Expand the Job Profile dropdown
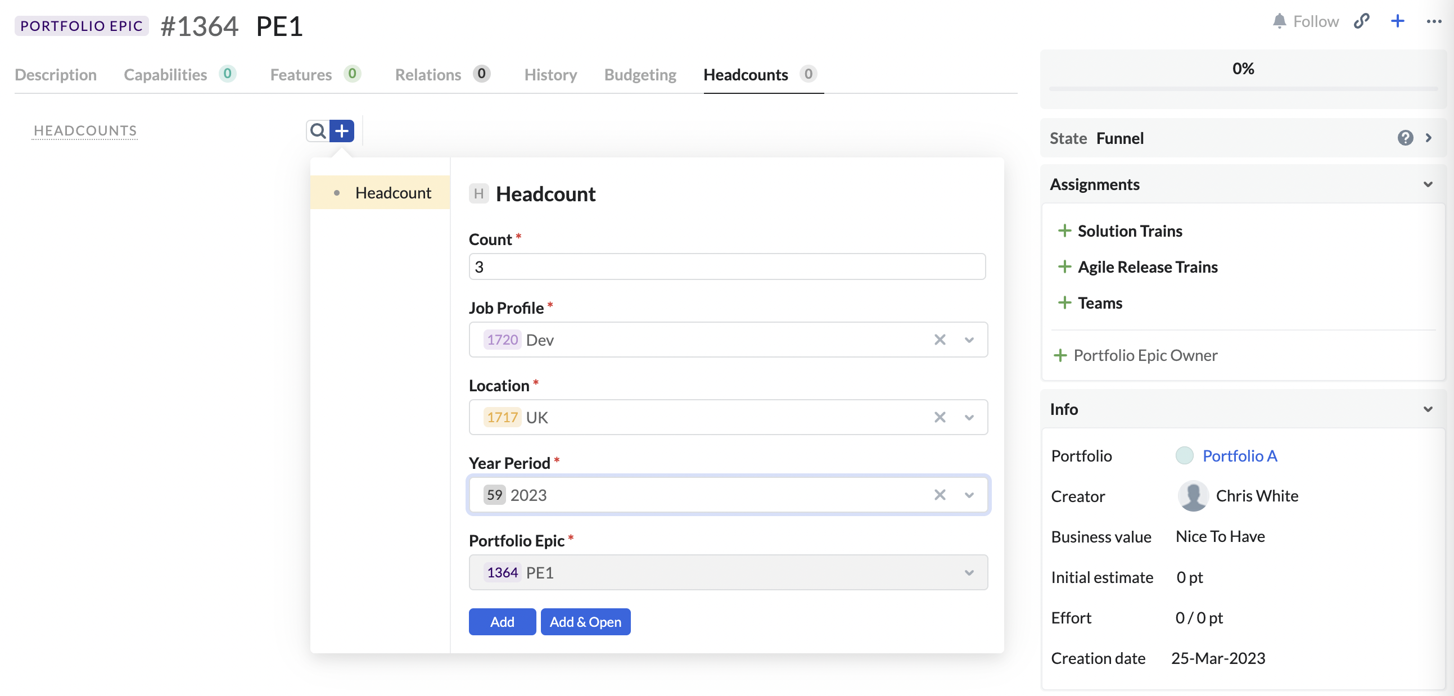1454x696 pixels. [969, 340]
